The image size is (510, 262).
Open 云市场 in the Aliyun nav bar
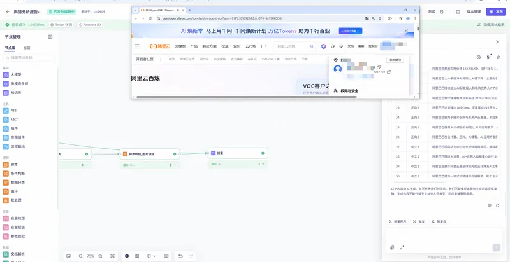pyautogui.click(x=251, y=46)
